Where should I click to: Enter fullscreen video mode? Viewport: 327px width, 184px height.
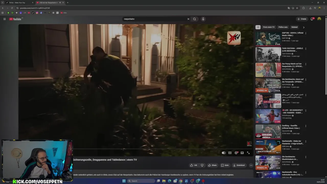click(248, 153)
